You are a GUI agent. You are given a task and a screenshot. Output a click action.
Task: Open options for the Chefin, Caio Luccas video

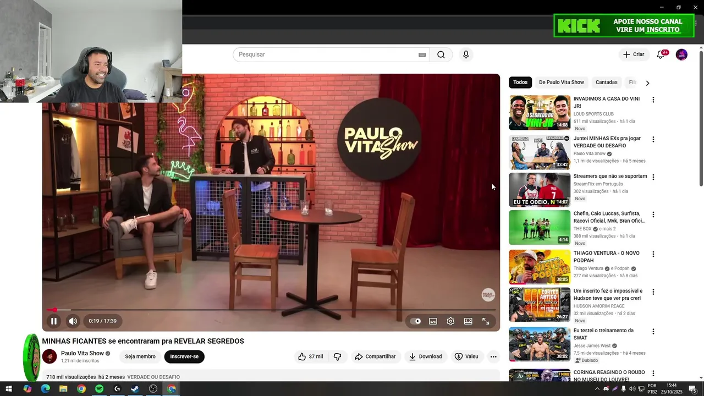click(653, 215)
